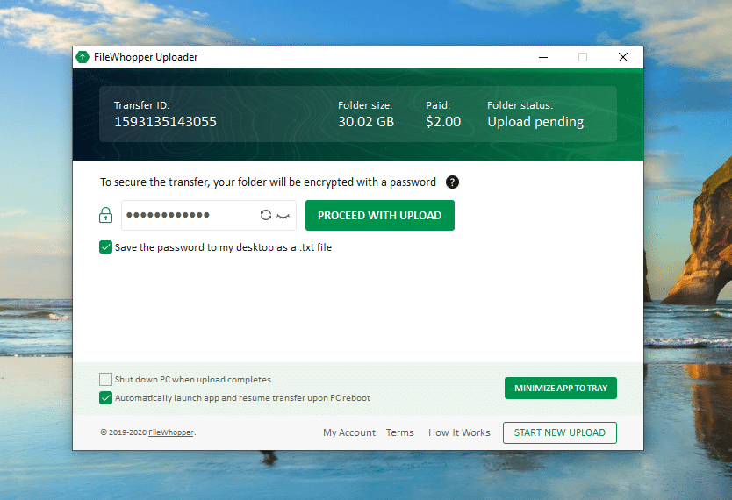The height and width of the screenshot is (500, 732).
Task: Open the My Account page
Action: tap(349, 432)
